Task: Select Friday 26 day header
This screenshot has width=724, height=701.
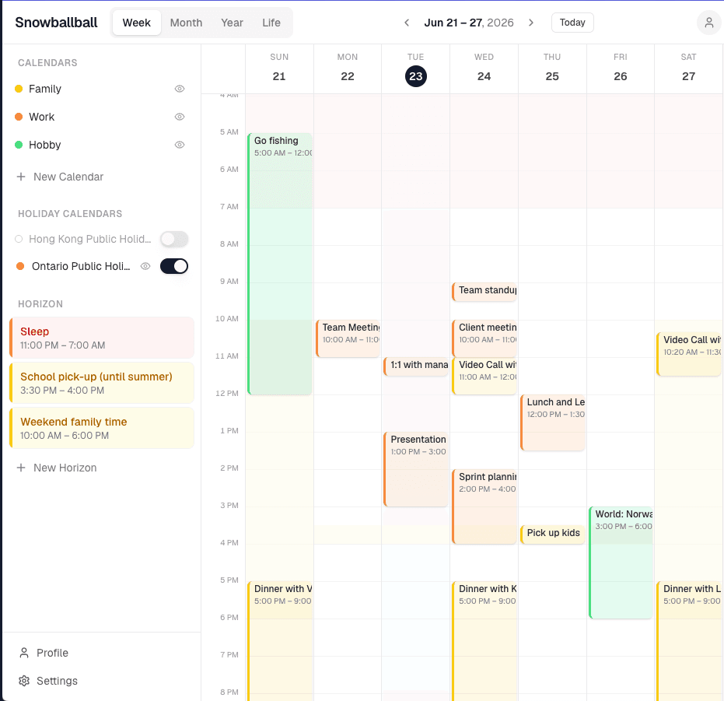Action: point(621,68)
